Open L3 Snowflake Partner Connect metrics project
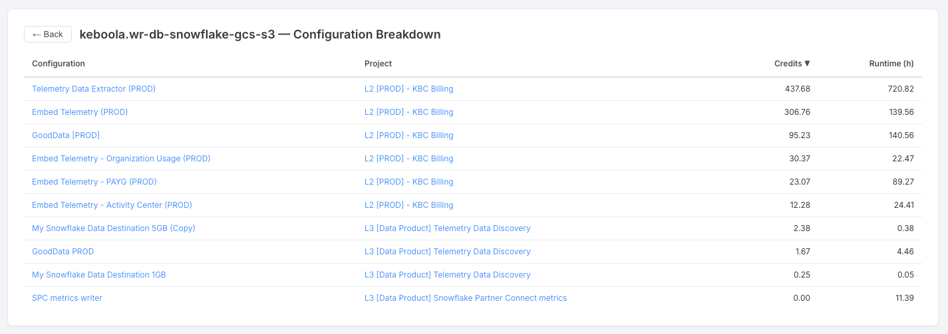Viewport: 948px width, 334px height. click(466, 298)
